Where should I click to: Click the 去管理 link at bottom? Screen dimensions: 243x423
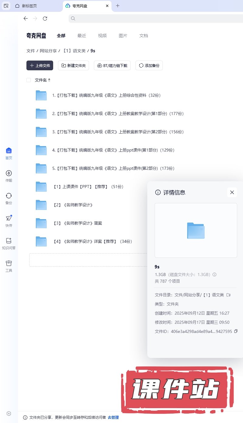click(x=113, y=417)
